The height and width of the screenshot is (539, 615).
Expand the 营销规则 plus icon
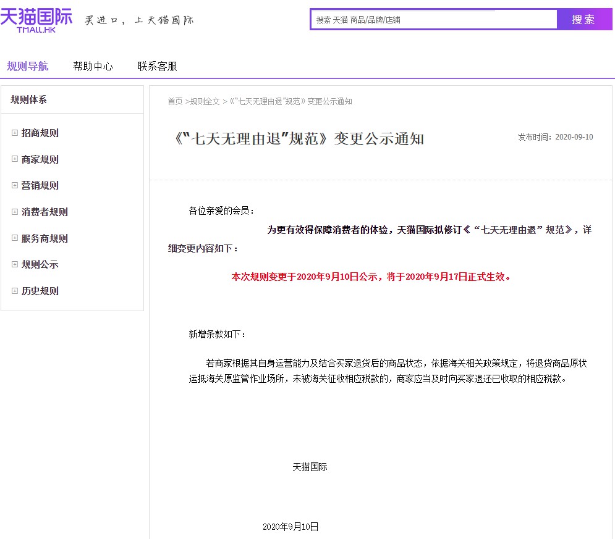coord(14,185)
